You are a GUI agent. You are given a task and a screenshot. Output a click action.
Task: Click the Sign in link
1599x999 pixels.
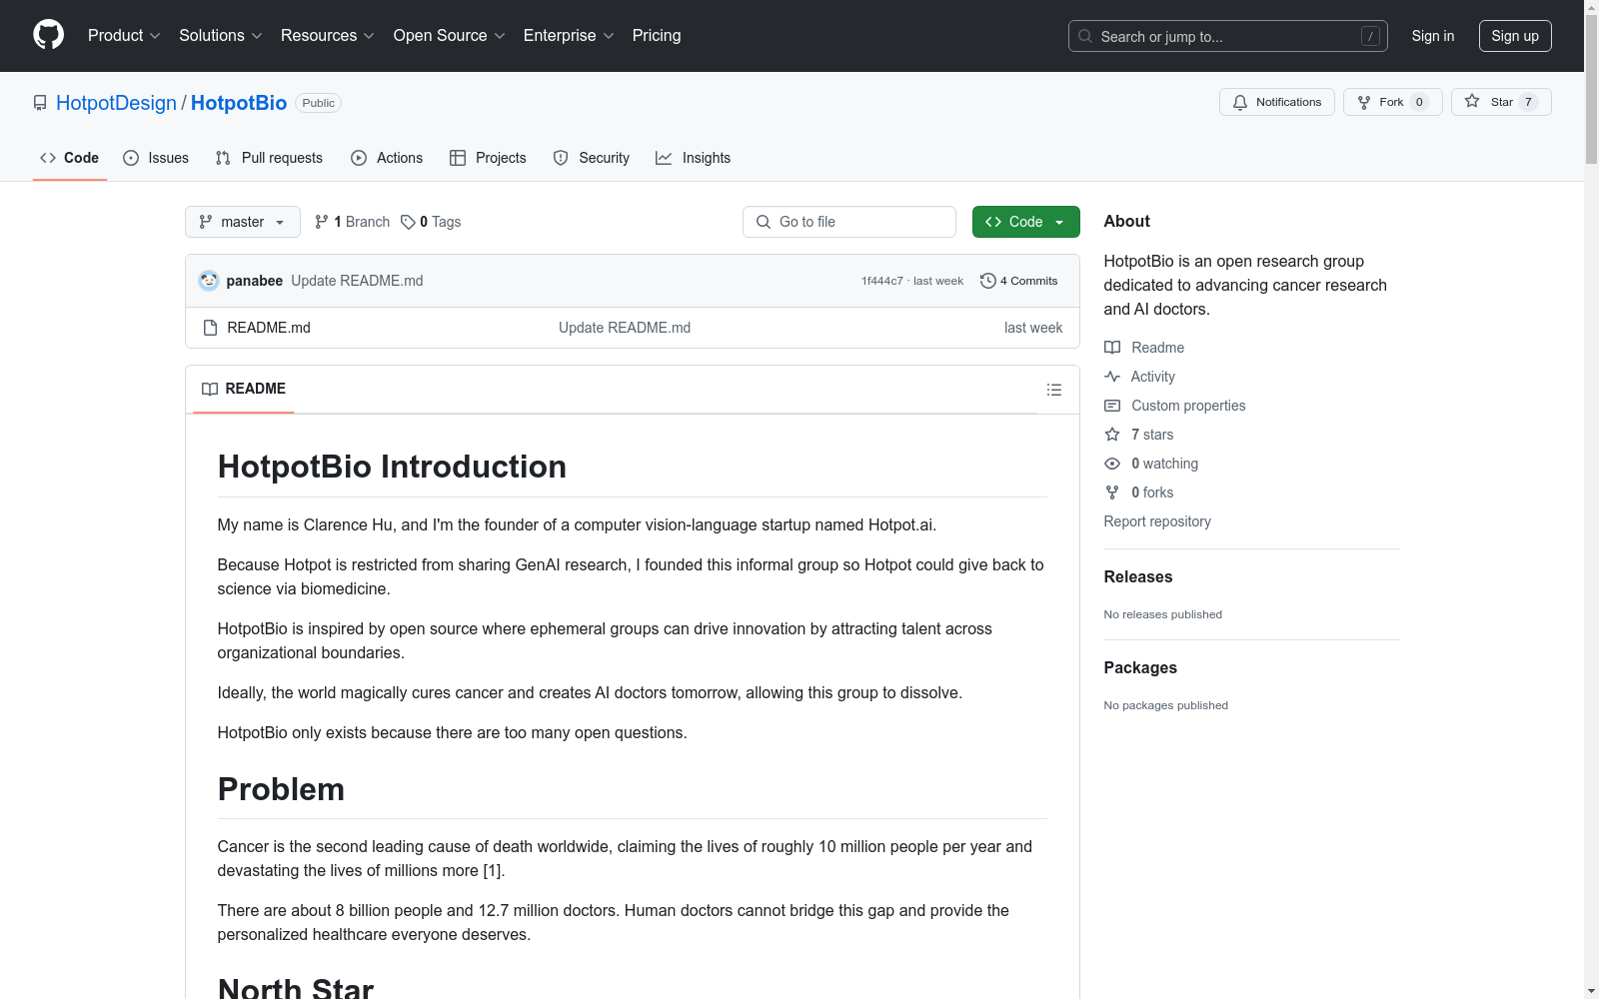pyautogui.click(x=1433, y=36)
